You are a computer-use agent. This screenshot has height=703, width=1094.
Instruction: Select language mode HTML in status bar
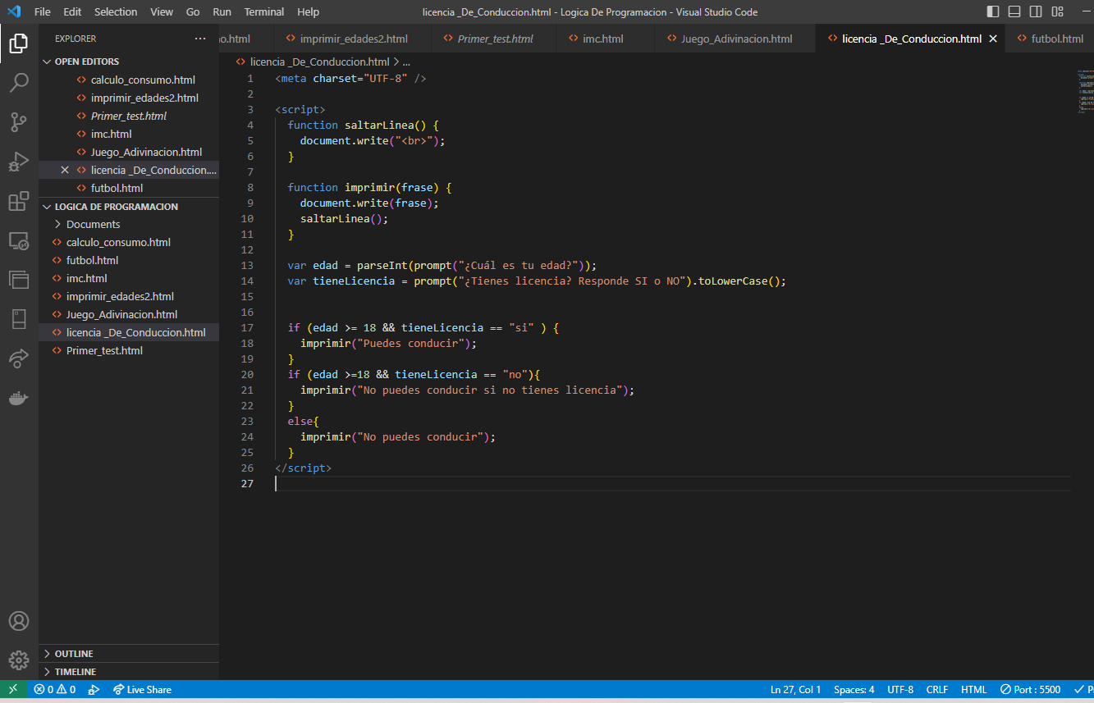(x=974, y=690)
